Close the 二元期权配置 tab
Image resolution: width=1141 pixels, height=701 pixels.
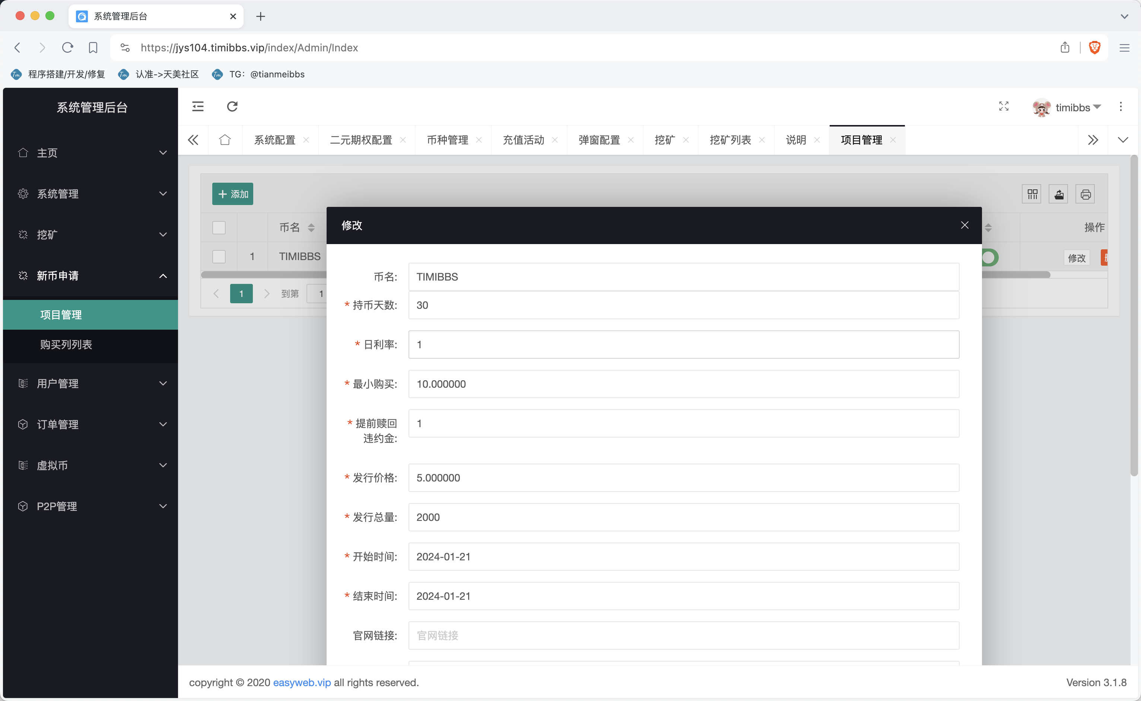pos(403,140)
